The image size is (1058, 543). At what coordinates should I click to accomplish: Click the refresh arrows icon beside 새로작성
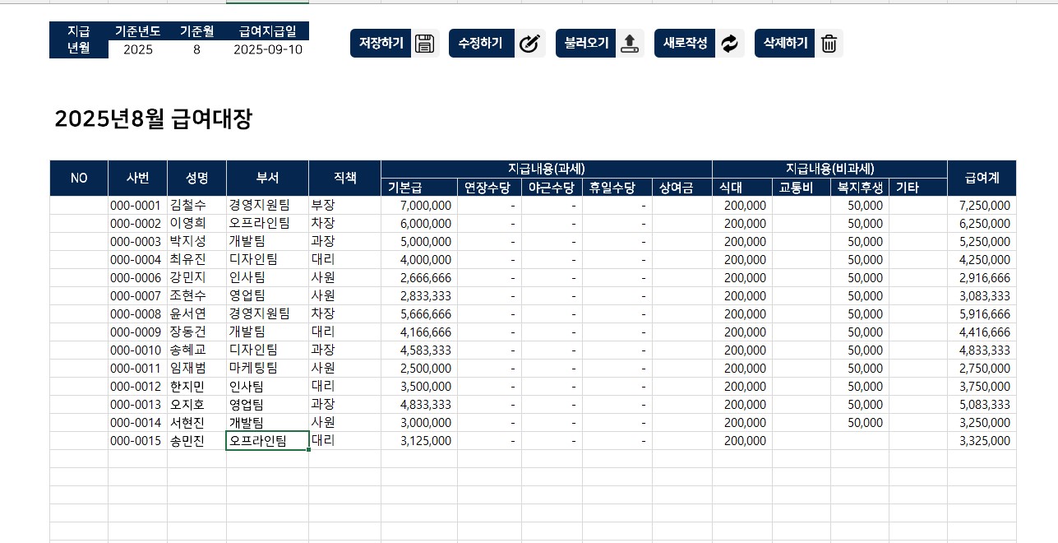coord(729,44)
